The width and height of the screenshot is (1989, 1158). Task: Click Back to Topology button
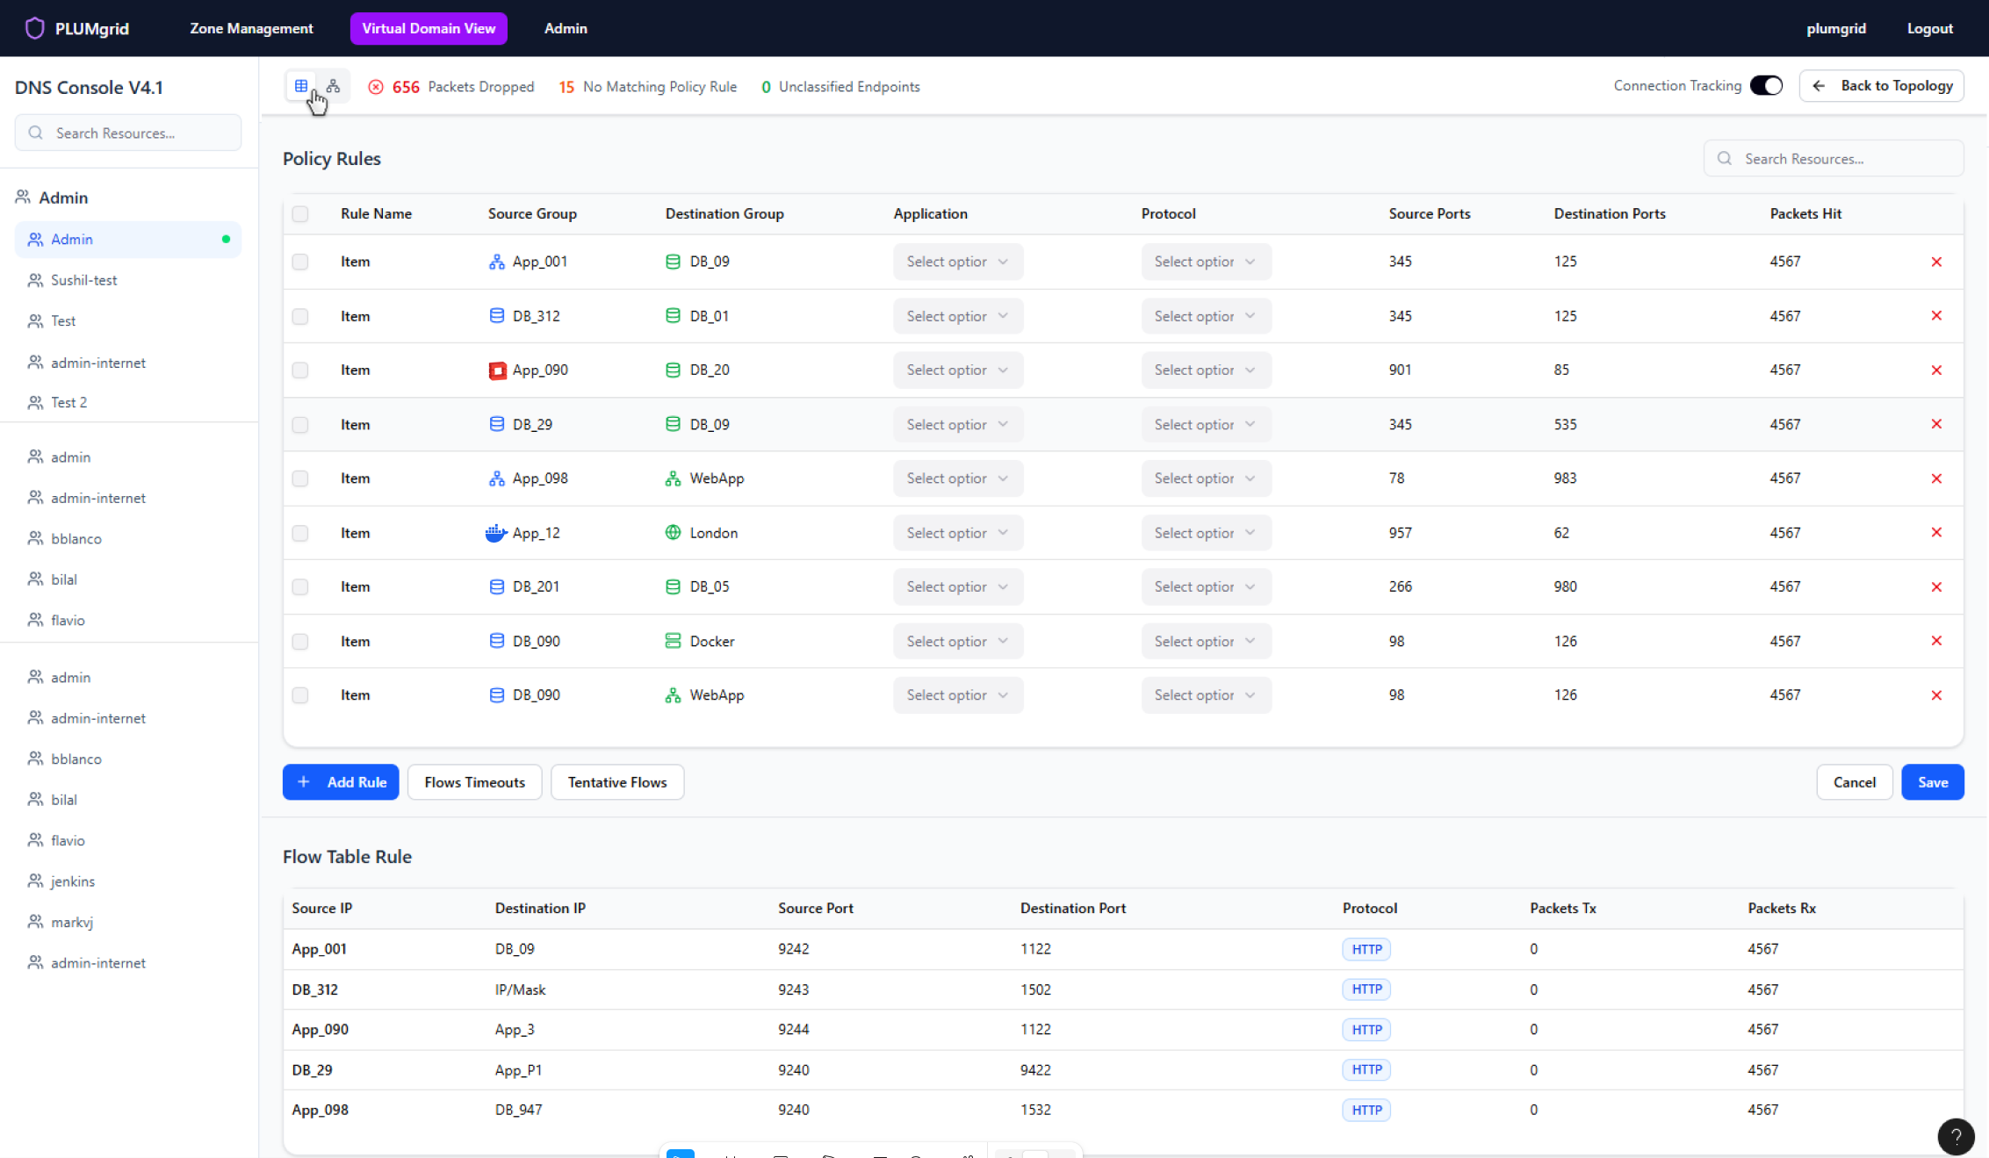click(1881, 86)
